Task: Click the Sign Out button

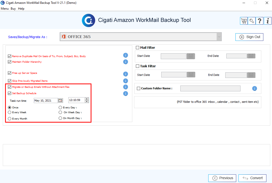Action: click(x=249, y=37)
